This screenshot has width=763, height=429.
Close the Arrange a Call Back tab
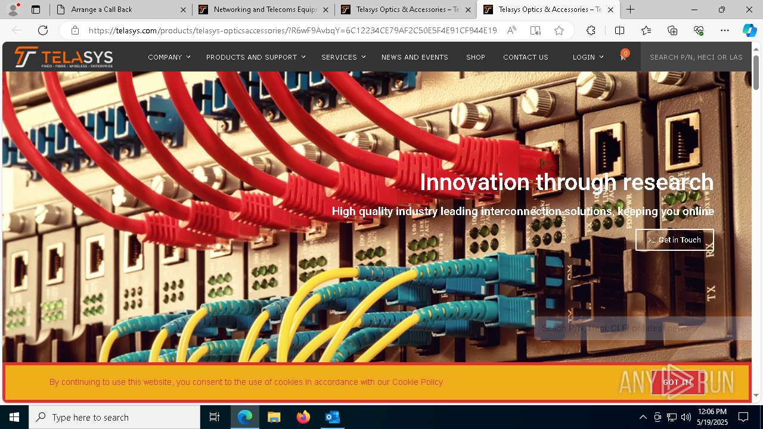183,10
